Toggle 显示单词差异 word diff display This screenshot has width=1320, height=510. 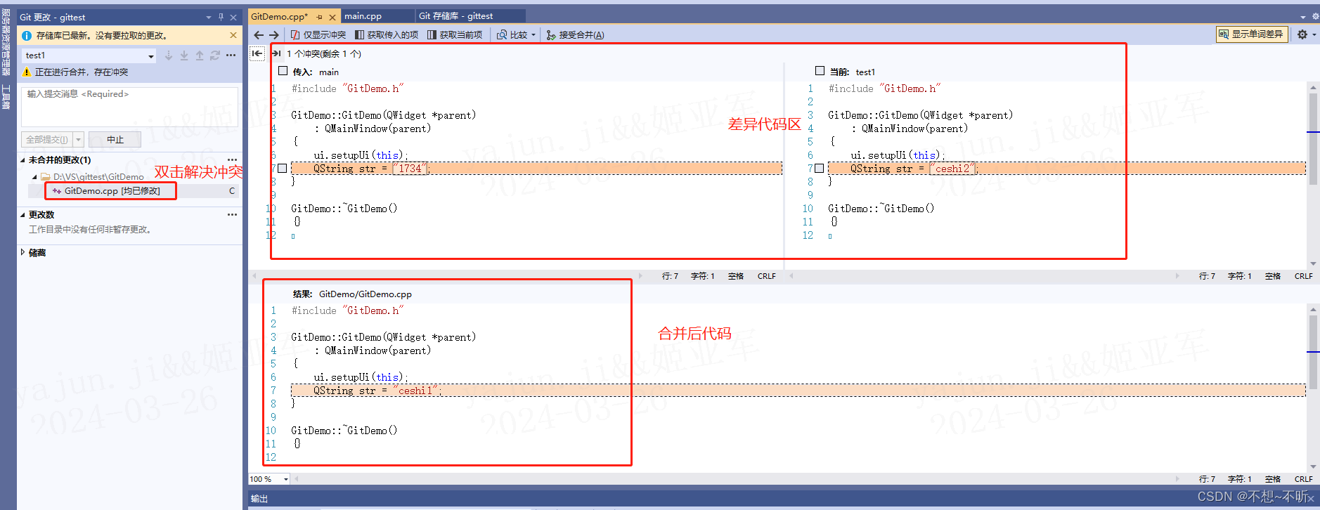click(x=1252, y=34)
